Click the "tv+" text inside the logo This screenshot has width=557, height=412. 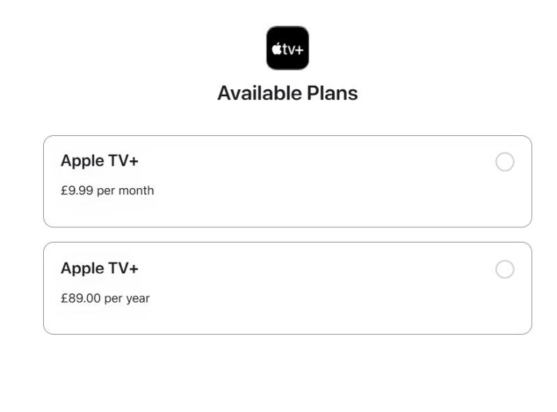pyautogui.click(x=292, y=49)
